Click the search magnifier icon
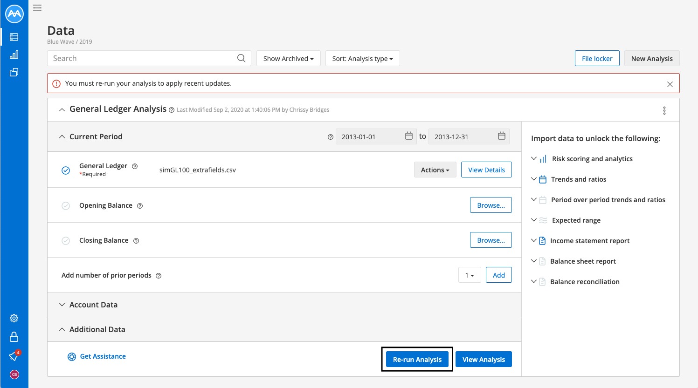 [x=241, y=58]
